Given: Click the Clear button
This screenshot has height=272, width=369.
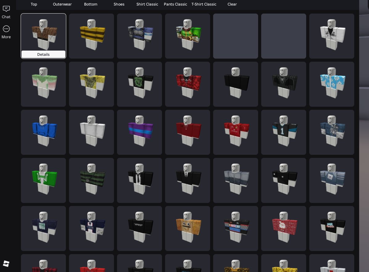Looking at the screenshot, I should point(232,4).
